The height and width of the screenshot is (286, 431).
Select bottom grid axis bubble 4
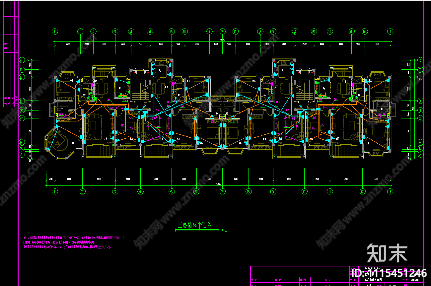pos(140,191)
